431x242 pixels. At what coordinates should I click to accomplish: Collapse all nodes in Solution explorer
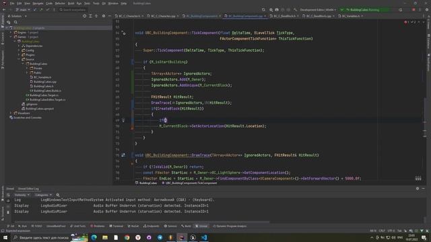[96, 16]
